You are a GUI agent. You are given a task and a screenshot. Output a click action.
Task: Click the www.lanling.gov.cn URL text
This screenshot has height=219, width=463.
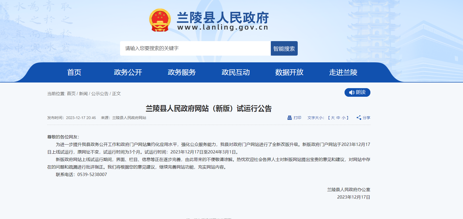tap(223, 27)
